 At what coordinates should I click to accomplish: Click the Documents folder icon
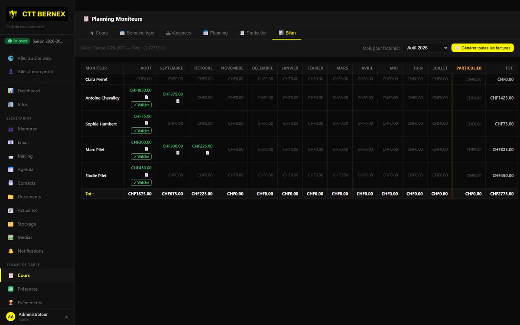[11, 197]
